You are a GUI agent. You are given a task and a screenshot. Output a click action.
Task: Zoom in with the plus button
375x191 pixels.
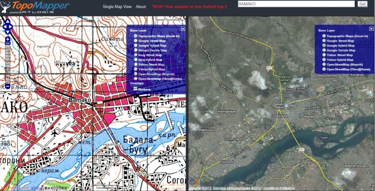(x=7, y=39)
